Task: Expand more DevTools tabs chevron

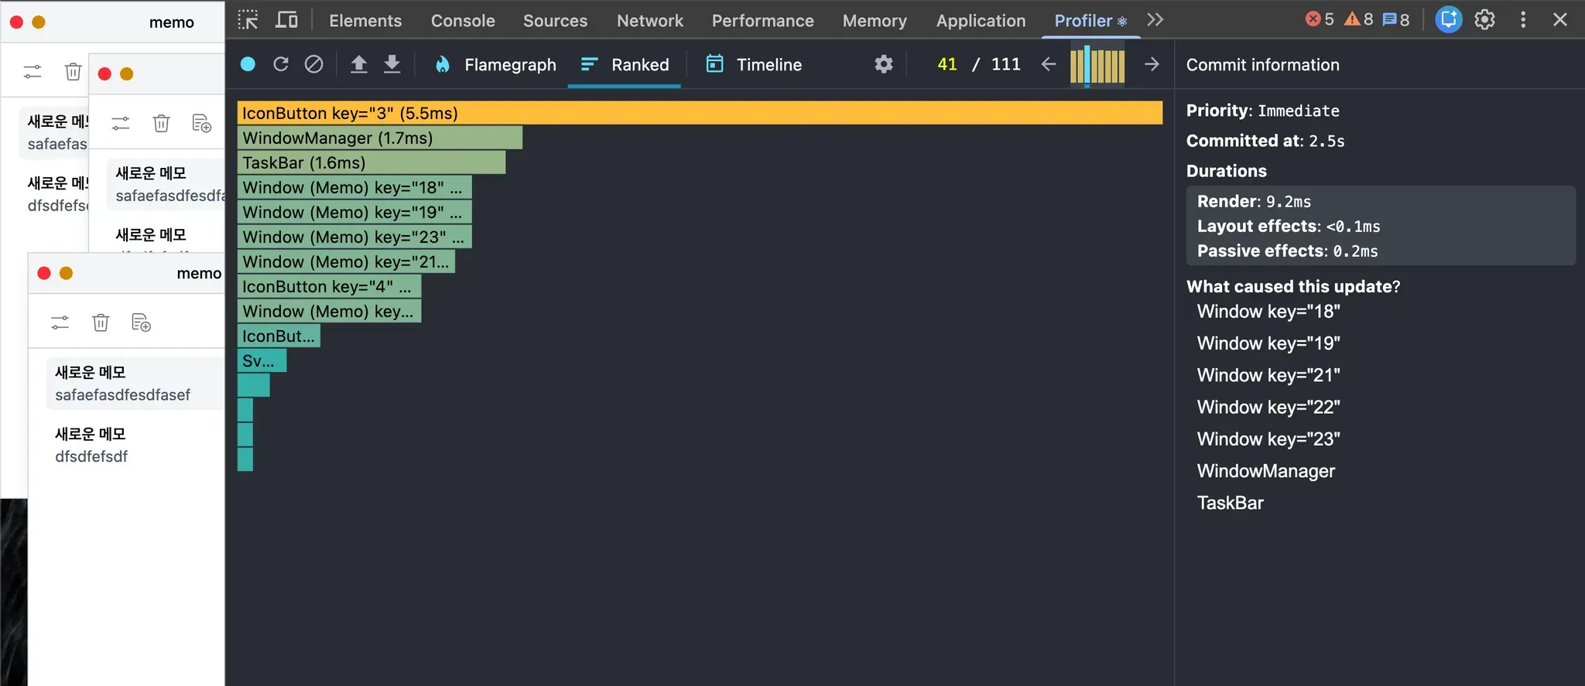Action: pyautogui.click(x=1155, y=20)
